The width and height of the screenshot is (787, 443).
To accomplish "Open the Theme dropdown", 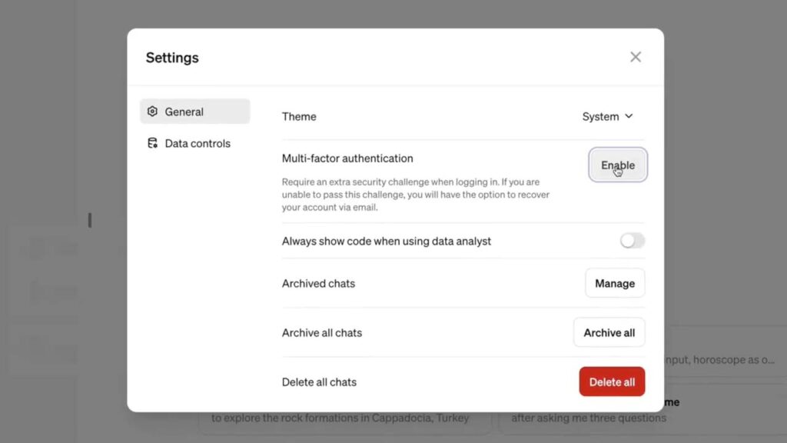I will [607, 116].
